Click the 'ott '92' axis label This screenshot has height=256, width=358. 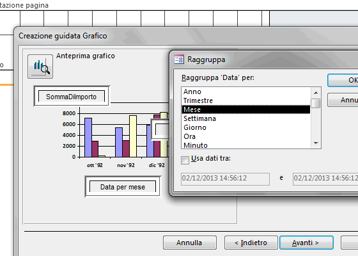click(x=95, y=165)
